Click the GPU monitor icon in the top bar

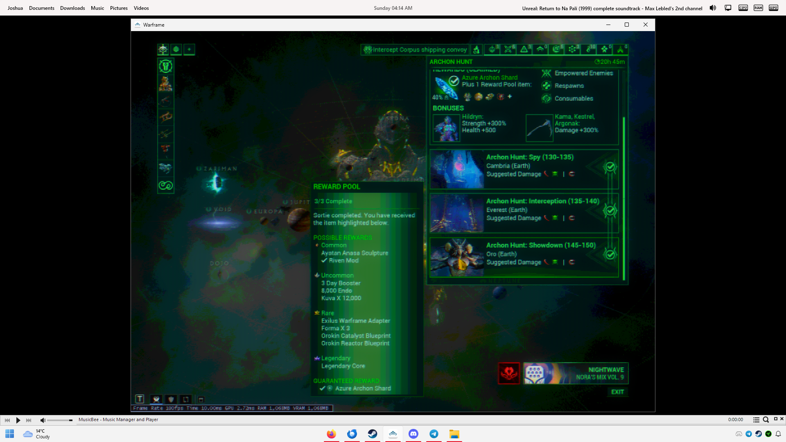click(x=773, y=8)
